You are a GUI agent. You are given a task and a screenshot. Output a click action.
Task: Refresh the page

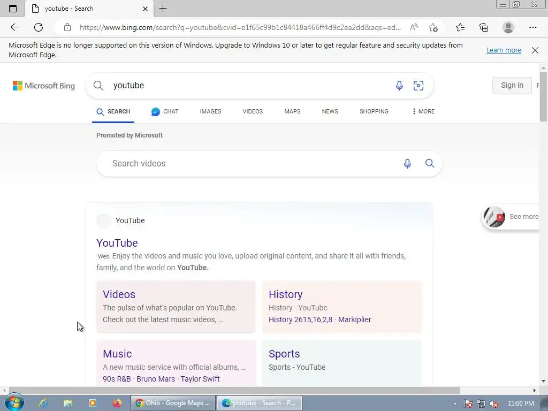click(x=39, y=27)
